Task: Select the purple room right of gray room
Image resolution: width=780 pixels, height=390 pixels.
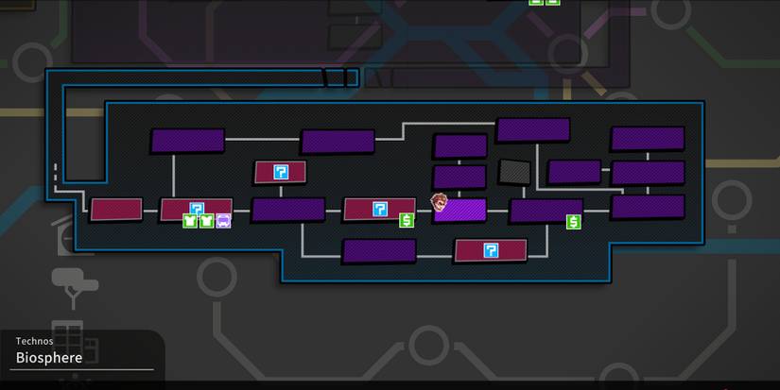Action: click(575, 172)
